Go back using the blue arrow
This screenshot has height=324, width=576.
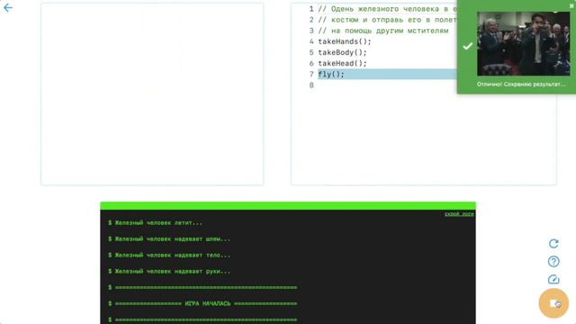tap(8, 8)
